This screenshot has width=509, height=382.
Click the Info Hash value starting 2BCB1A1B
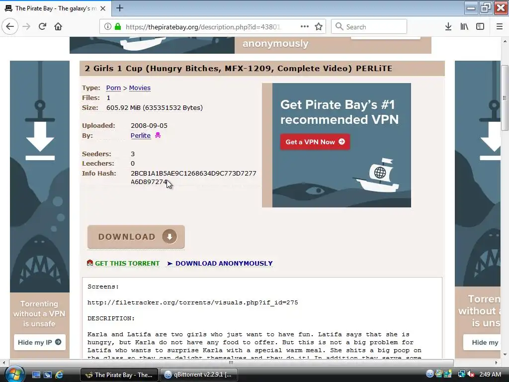pyautogui.click(x=193, y=178)
